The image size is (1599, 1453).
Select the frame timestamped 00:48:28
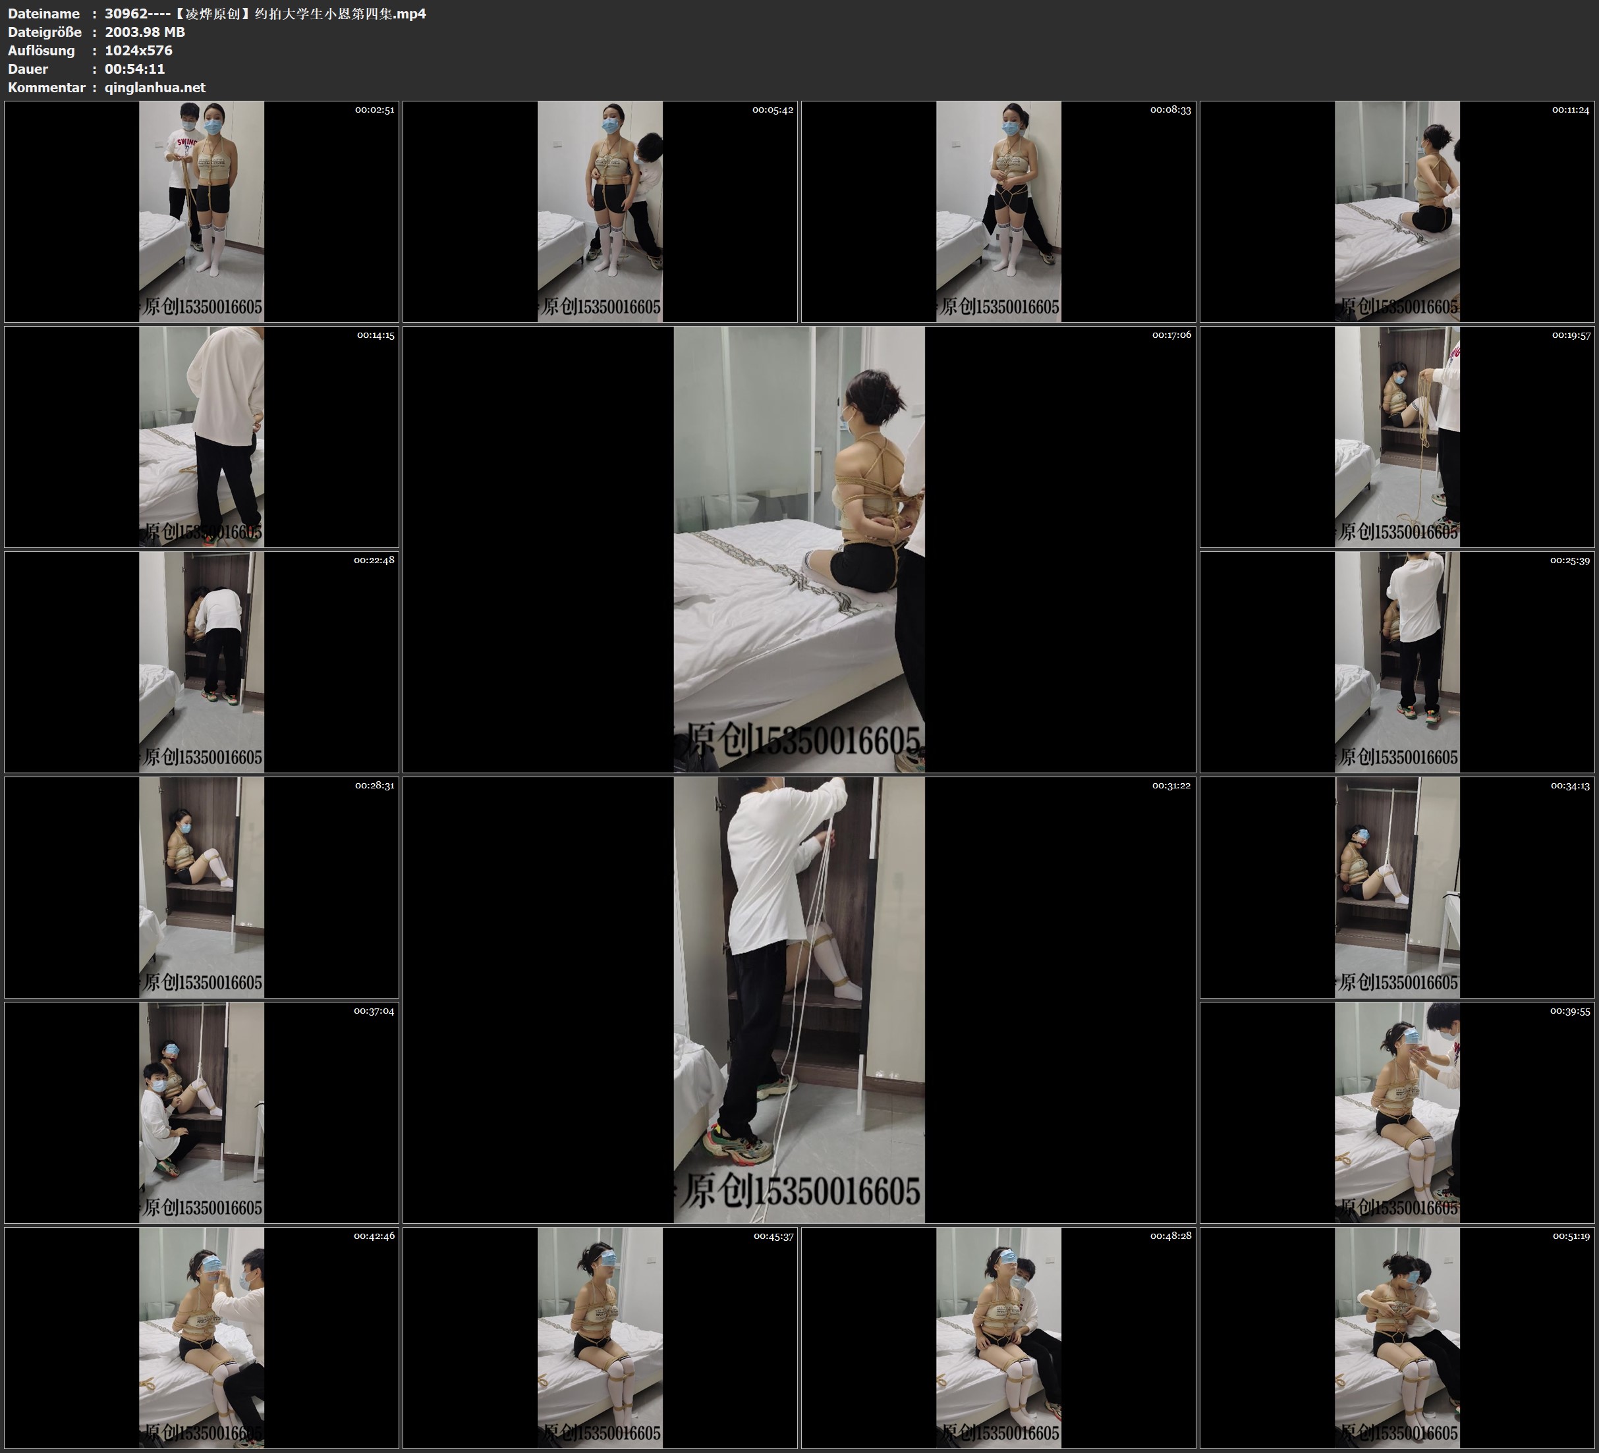click(997, 1337)
